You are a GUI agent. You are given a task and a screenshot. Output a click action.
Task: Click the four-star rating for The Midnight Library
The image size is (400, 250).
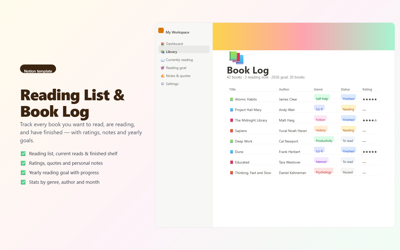pyautogui.click(x=370, y=120)
